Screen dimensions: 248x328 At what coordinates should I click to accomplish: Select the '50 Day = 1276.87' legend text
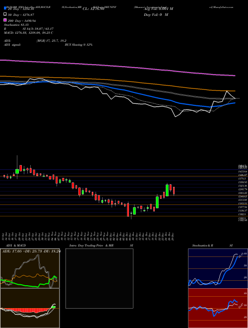(21, 15)
